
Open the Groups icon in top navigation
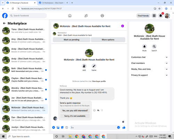coord(102,16)
